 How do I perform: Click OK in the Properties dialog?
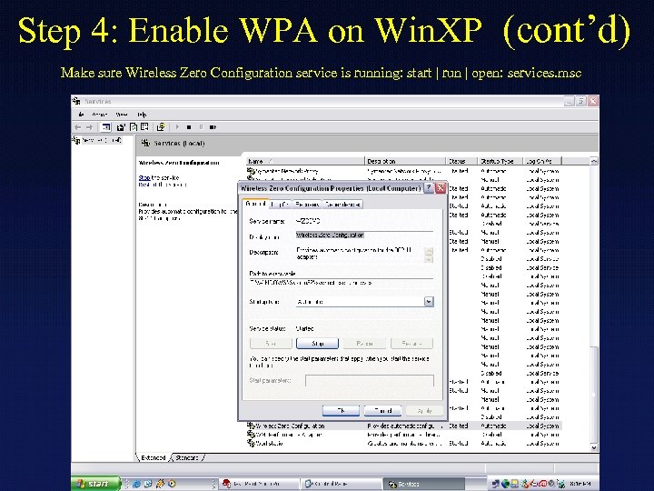pos(341,411)
